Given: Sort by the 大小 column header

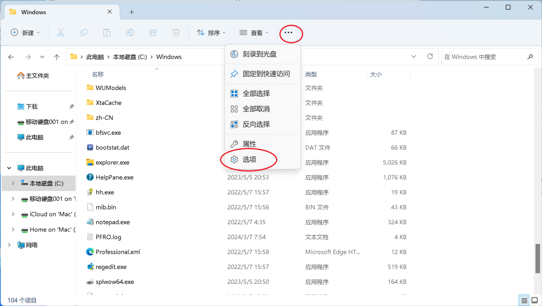Looking at the screenshot, I should (x=376, y=74).
